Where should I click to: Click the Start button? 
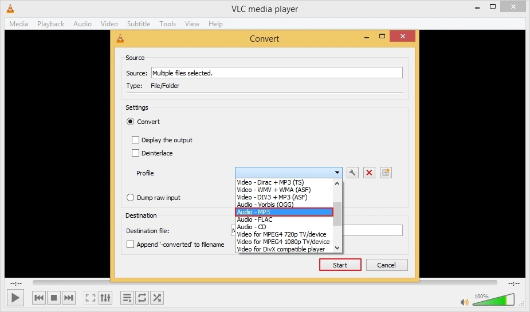[340, 265]
